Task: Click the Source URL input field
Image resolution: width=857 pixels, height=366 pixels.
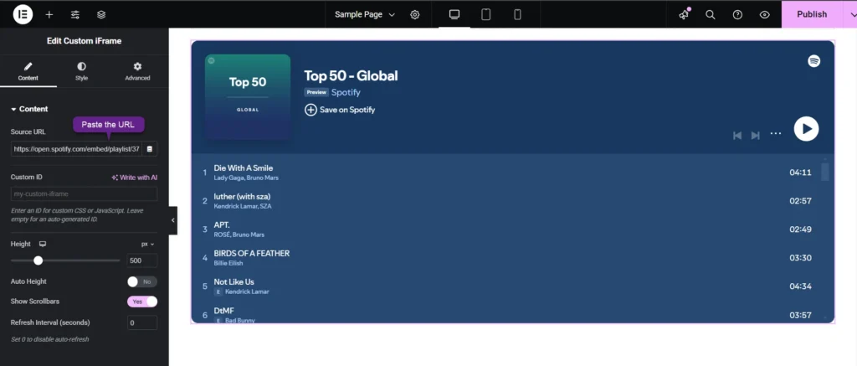Action: [76, 149]
